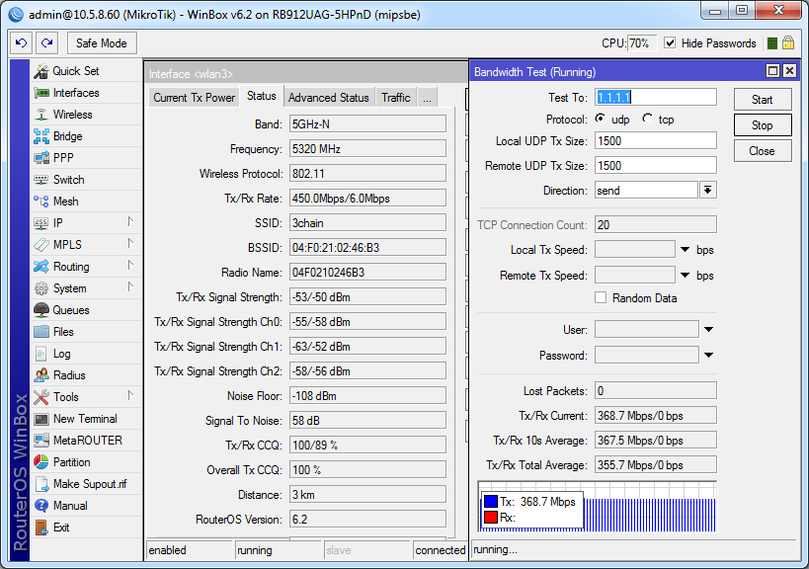Click the Local UDP Tx Size field
The width and height of the screenshot is (809, 569).
pyautogui.click(x=656, y=141)
